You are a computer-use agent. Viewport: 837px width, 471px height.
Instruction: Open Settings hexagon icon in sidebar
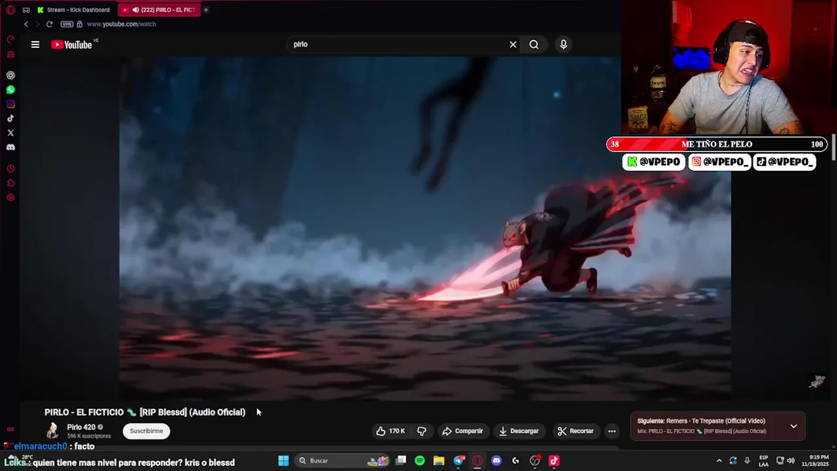point(10,198)
